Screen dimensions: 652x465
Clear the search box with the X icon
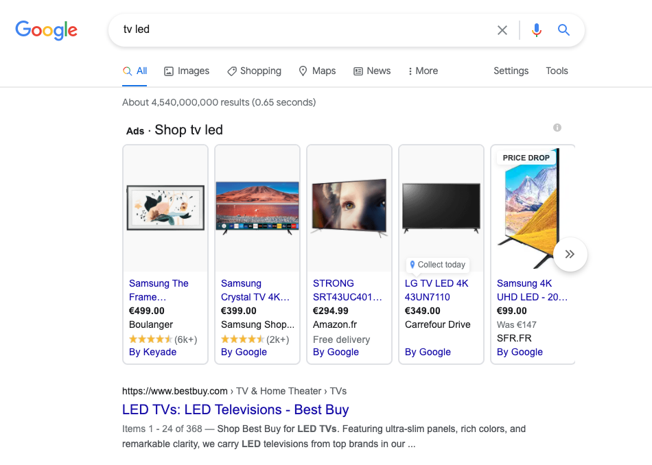point(502,30)
